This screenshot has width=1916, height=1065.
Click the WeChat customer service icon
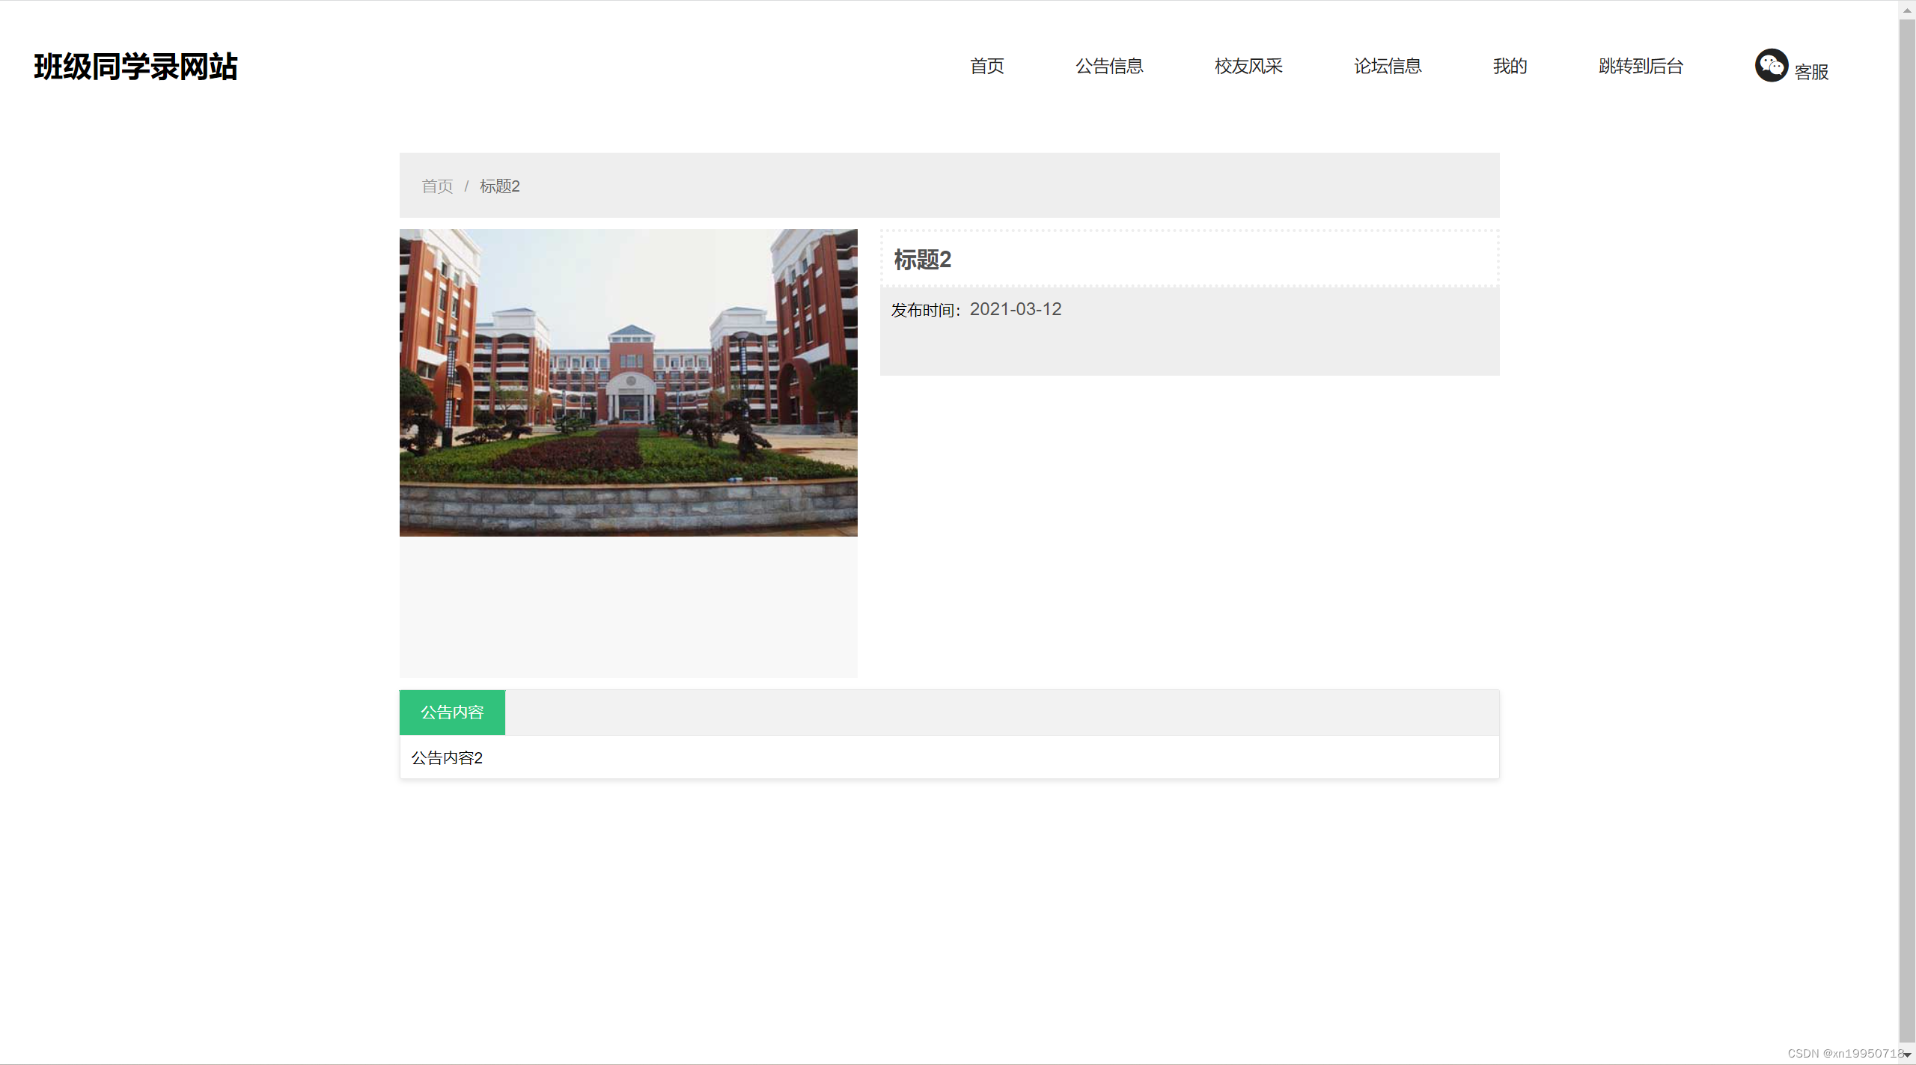tap(1771, 66)
